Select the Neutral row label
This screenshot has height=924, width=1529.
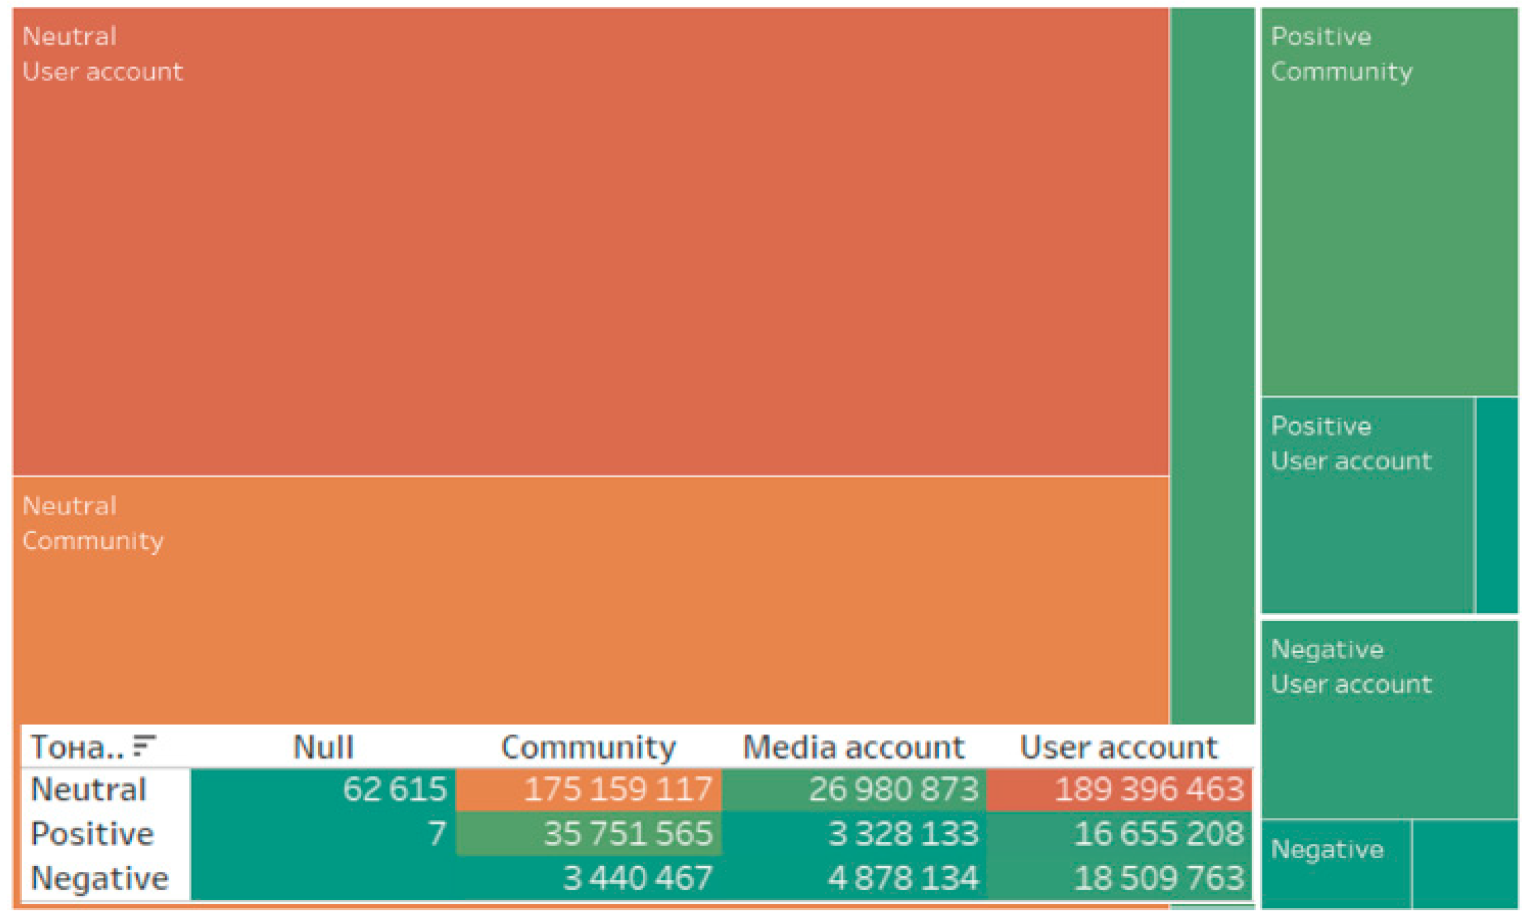(89, 790)
